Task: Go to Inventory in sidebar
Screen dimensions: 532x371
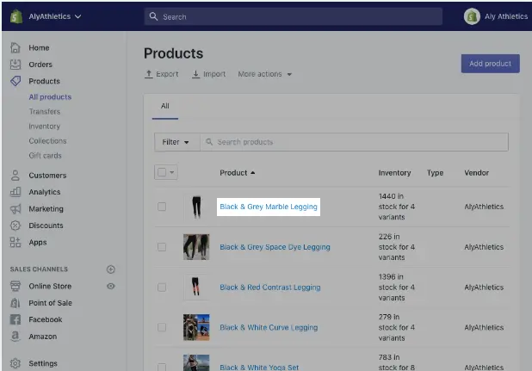Action: pyautogui.click(x=45, y=127)
